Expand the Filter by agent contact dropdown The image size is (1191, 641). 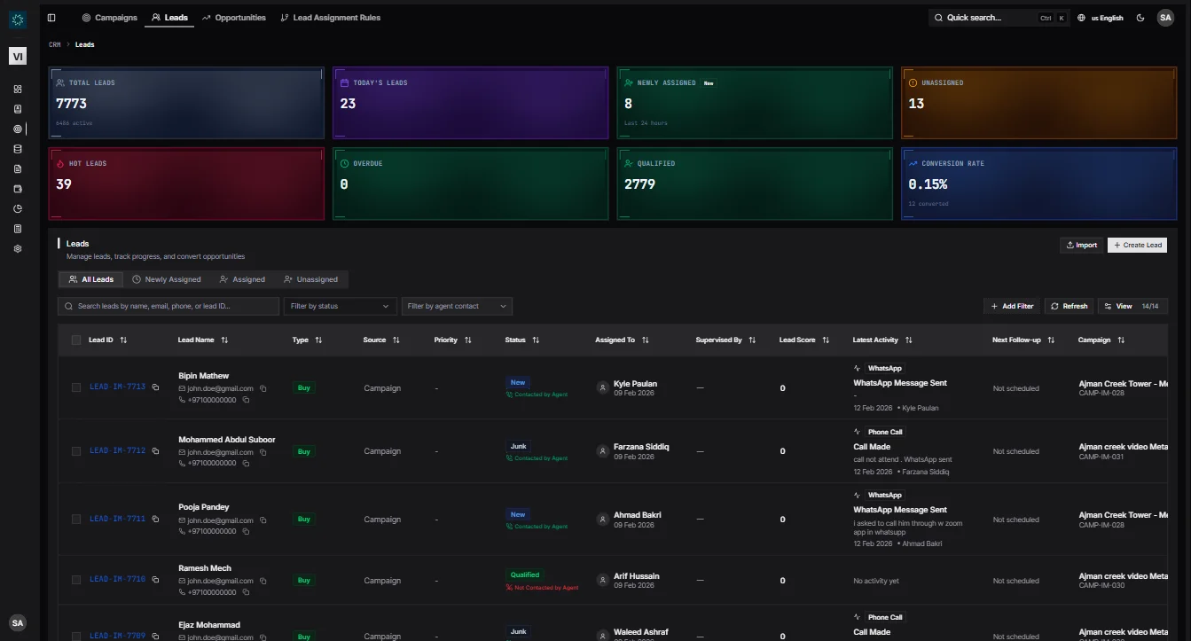tap(457, 306)
